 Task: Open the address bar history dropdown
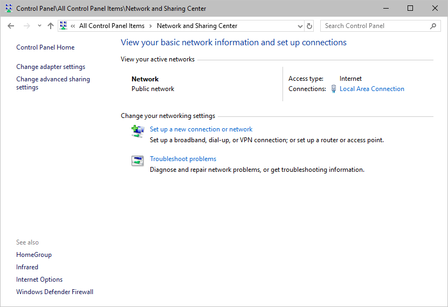click(300, 26)
